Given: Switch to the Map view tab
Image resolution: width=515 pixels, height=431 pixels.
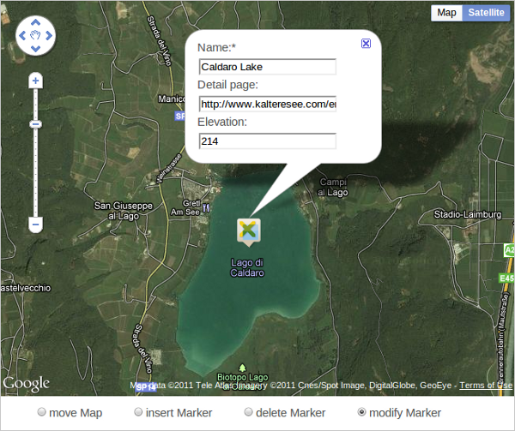Looking at the screenshot, I should pos(446,13).
